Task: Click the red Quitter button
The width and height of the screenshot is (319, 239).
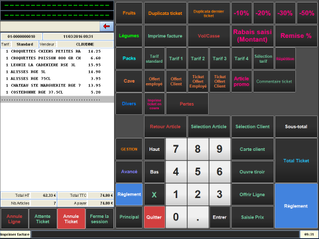Action: (155, 217)
